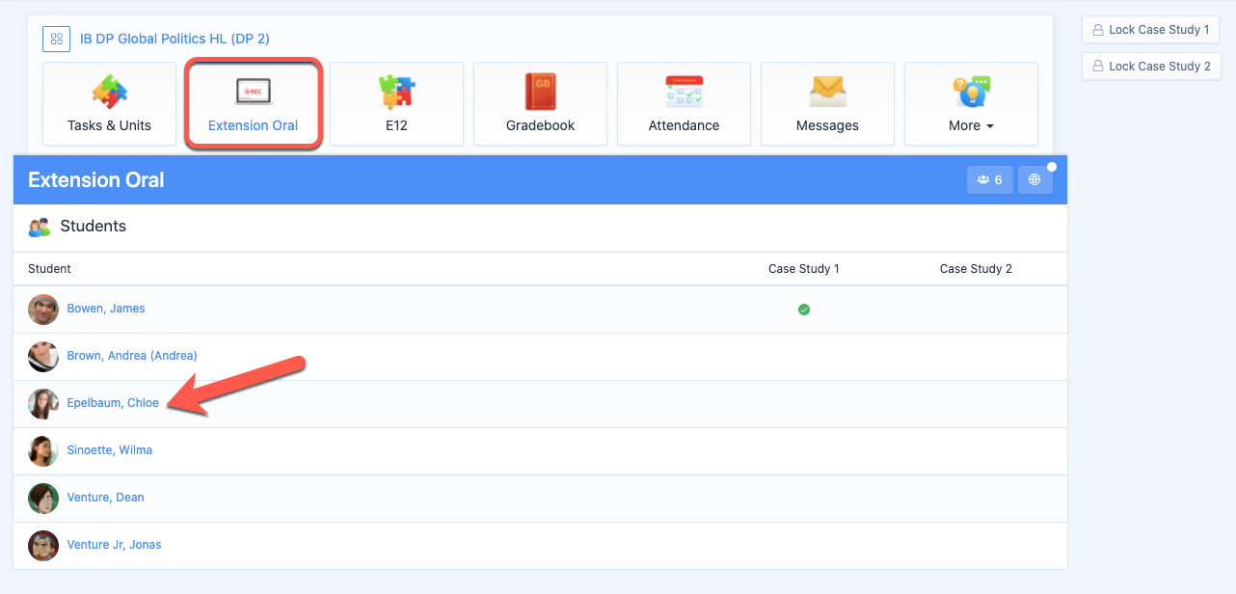Click the green check for Bowen Case Study 1
1236x594 pixels.
(804, 310)
